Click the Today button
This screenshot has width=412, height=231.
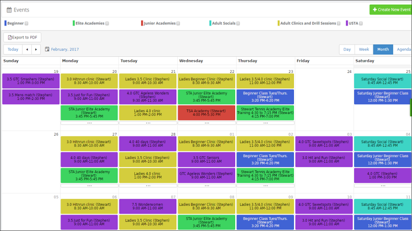tap(13, 49)
